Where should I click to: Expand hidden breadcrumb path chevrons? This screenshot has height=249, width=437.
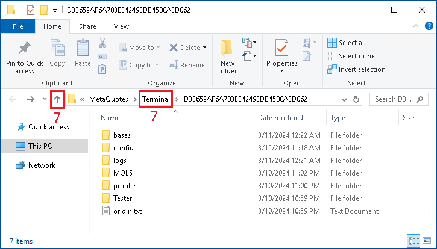(82, 99)
